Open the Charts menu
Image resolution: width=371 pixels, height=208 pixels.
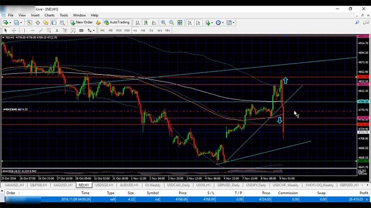coord(49,15)
